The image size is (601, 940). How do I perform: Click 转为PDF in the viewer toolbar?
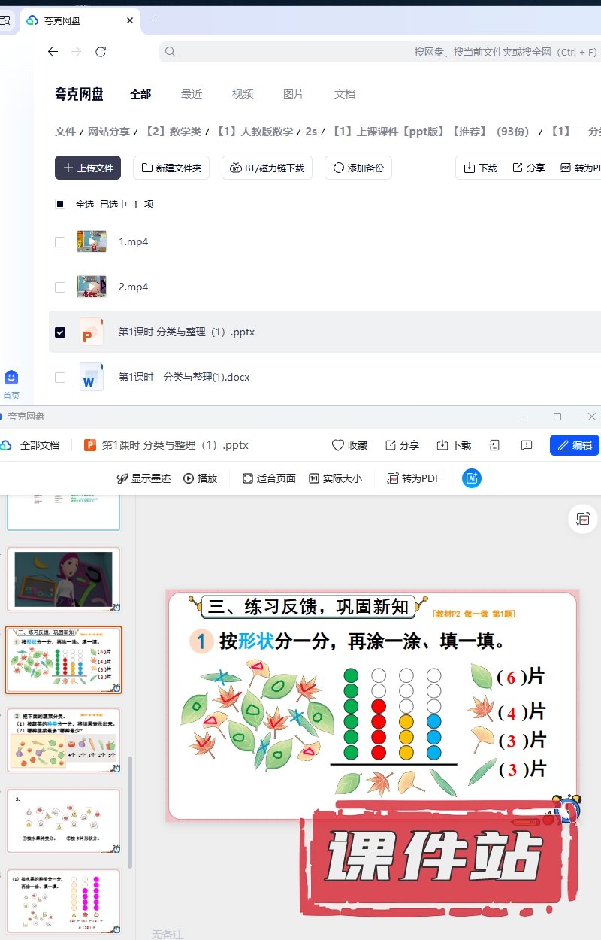[413, 478]
